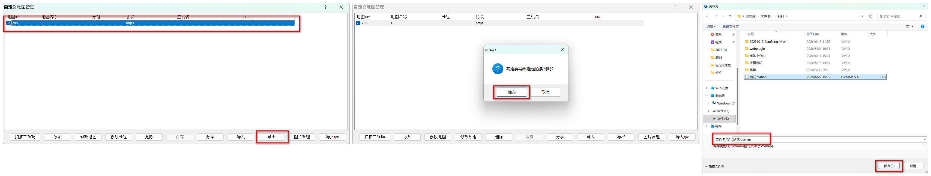Screen dimensions: 931x176
Task: Click 添加 in the active map manager
Action: pyautogui.click(x=58, y=137)
